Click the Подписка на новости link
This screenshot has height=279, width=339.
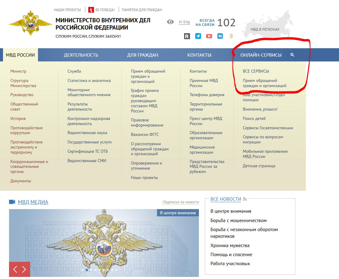(x=180, y=202)
